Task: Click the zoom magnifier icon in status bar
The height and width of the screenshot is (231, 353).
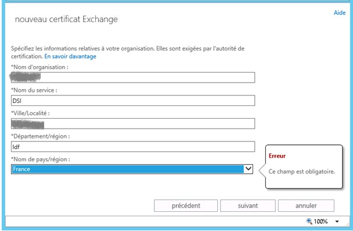Action: tap(309, 221)
